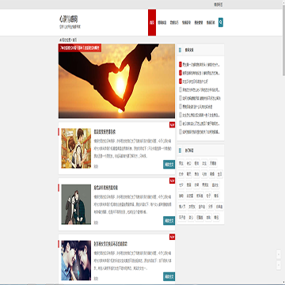Open the sunset heart-hands banner image
This screenshot has width=285, height=285.
116,81
